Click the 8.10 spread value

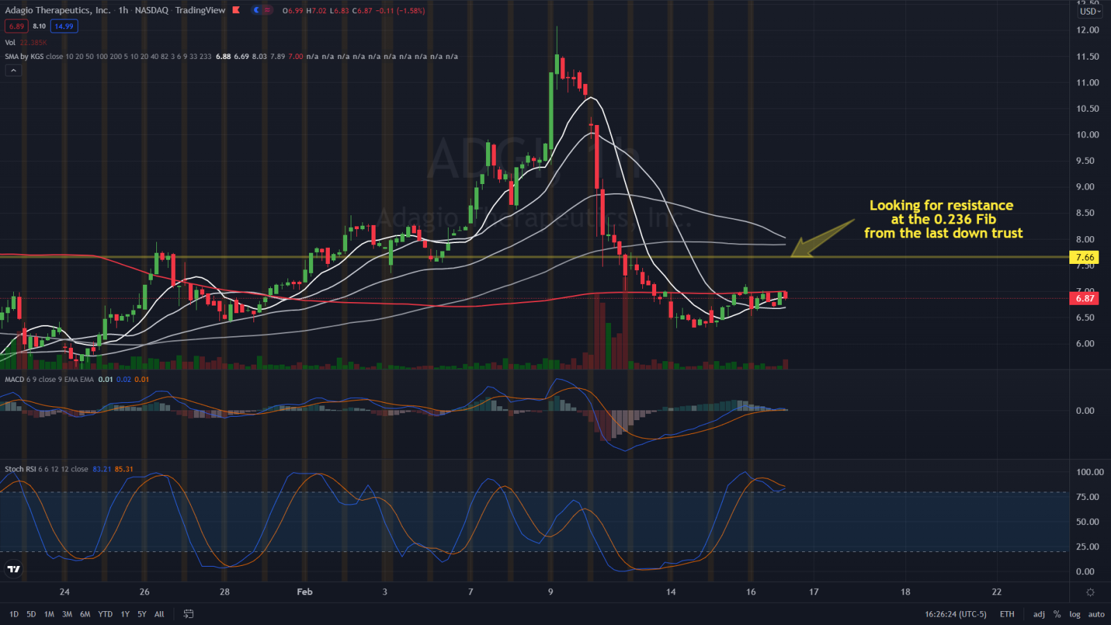point(40,26)
